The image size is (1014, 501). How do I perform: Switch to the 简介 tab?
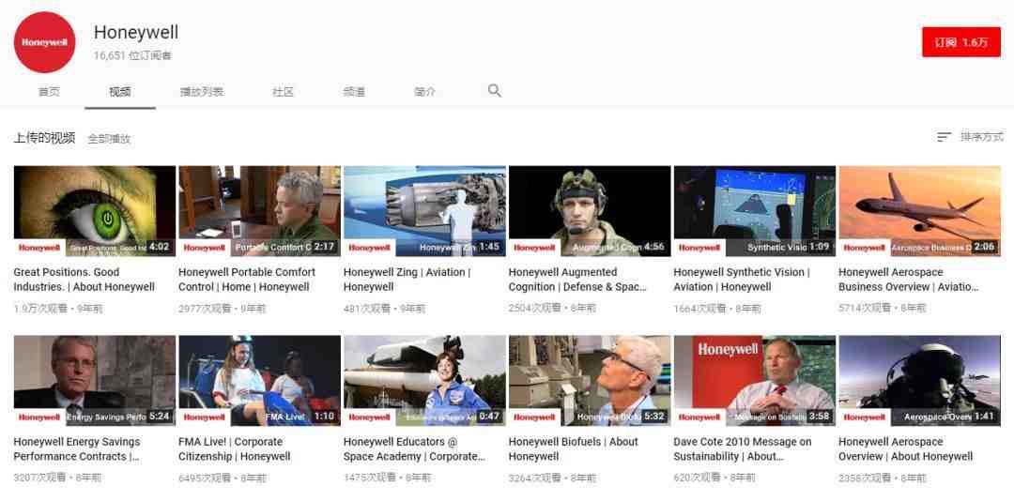pyautogui.click(x=424, y=92)
